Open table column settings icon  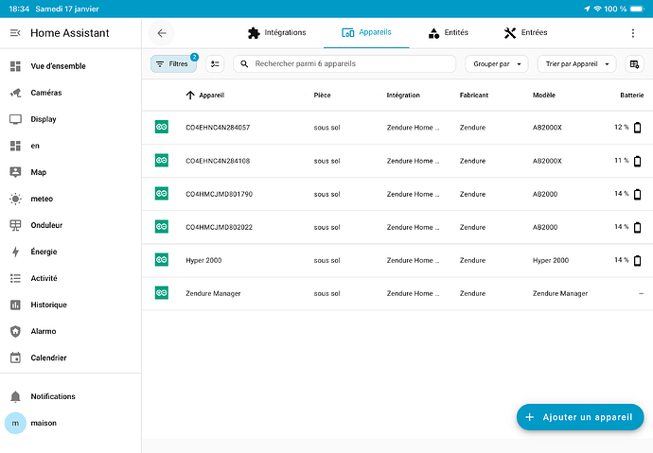(x=634, y=64)
